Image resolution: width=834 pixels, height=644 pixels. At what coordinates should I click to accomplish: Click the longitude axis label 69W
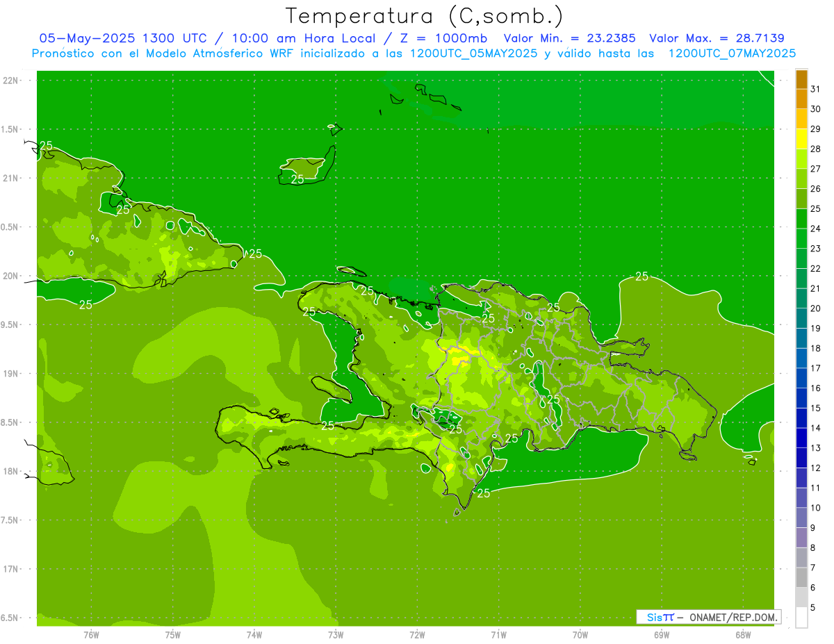(662, 634)
